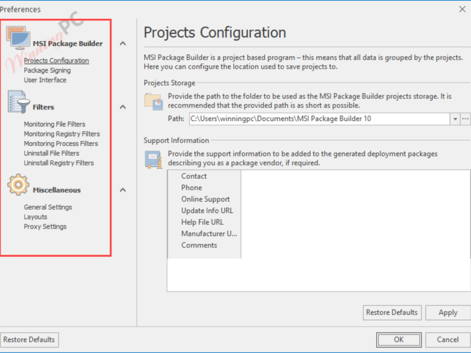The image size is (471, 353).
Task: Click the Support Information certificate icon
Action: (x=154, y=159)
